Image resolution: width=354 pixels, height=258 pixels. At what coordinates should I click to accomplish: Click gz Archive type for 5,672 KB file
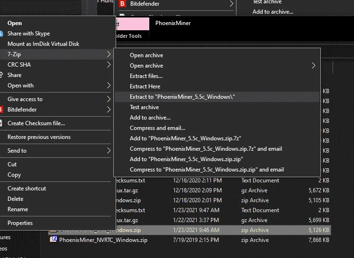tap(254, 190)
